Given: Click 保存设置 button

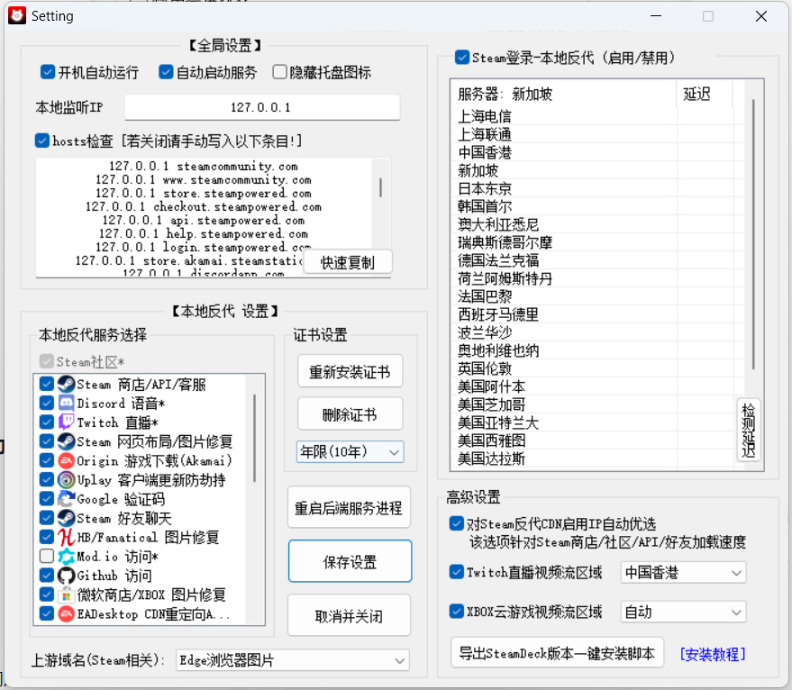Looking at the screenshot, I should [x=350, y=561].
